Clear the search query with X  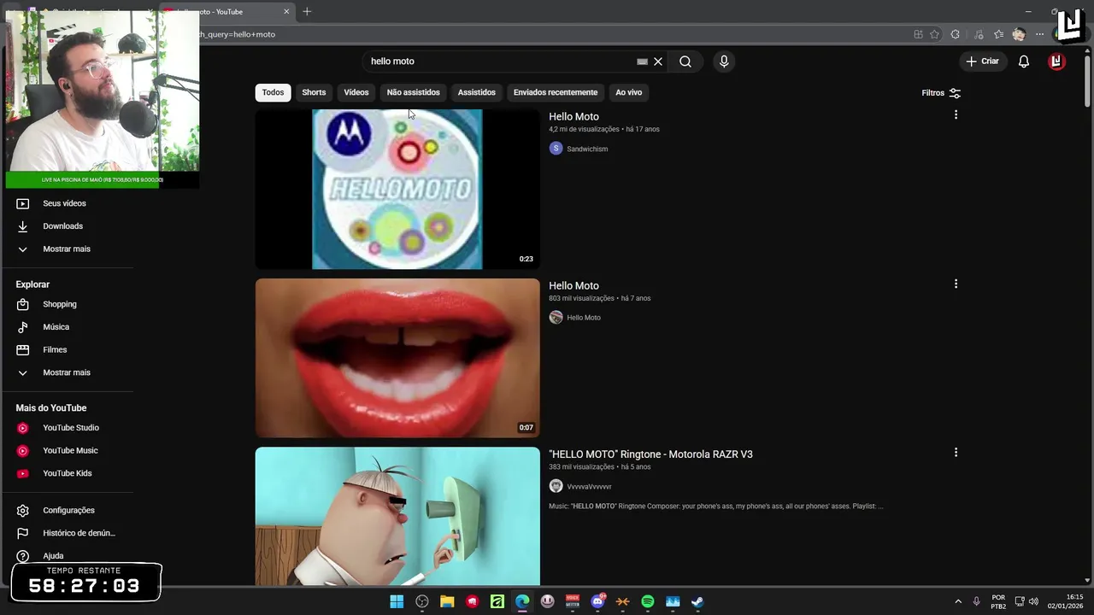pyautogui.click(x=658, y=61)
